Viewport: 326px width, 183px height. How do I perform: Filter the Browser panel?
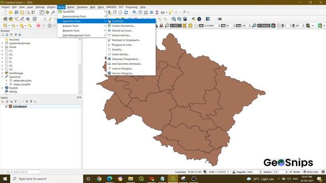coord(11,35)
